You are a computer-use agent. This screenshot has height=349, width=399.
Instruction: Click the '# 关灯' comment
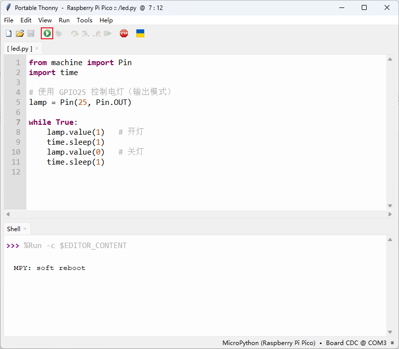131,152
